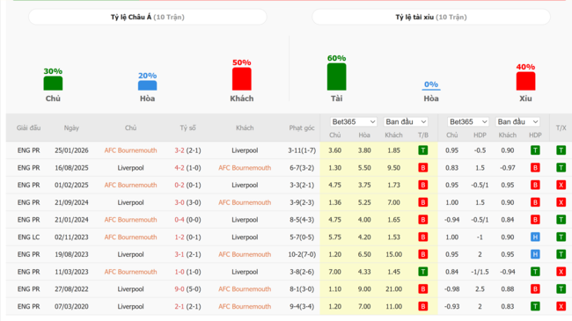The image size is (572, 321).
Task: Click the blue H HDP badge, 02/11/2023 row
Action: click(535, 237)
